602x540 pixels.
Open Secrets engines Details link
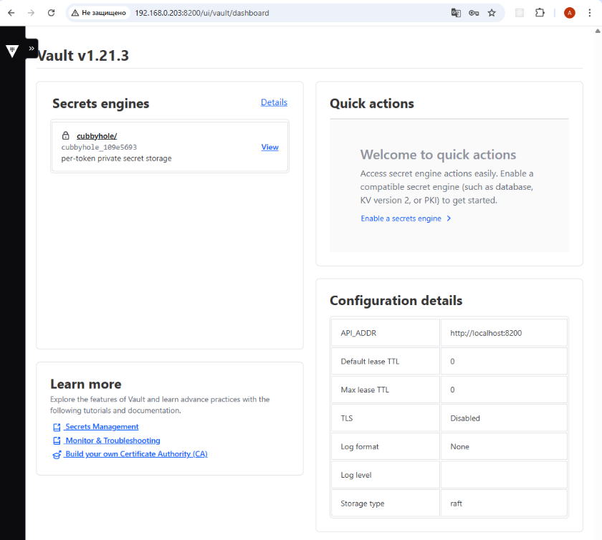274,102
